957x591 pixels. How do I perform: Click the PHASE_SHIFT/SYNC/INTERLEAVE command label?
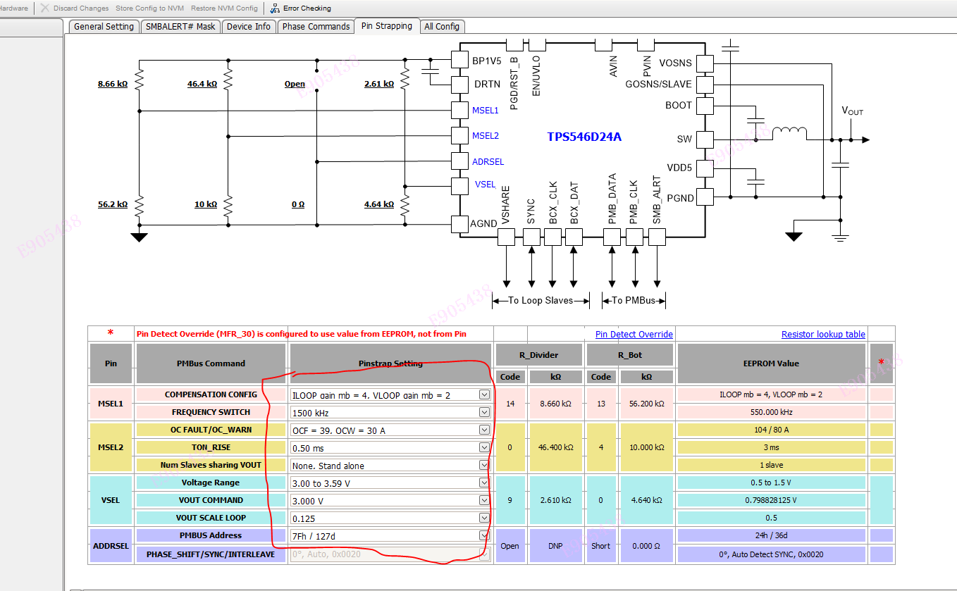[x=211, y=554]
